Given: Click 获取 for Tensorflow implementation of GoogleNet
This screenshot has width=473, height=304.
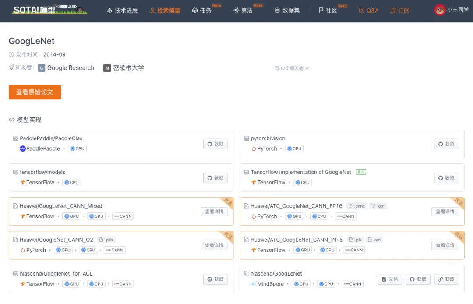Looking at the screenshot, I should 446,178.
